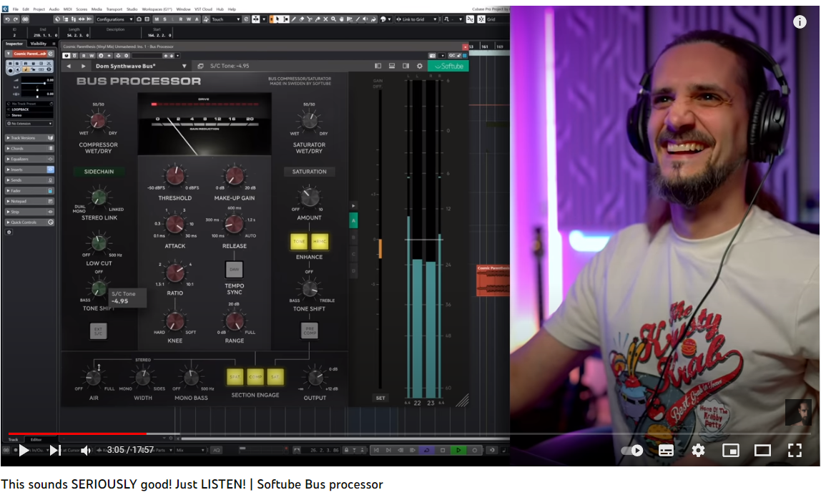This screenshot has width=821, height=495.
Task: Click the Zoom magnifier tool in the toolbar
Action: tap(333, 20)
